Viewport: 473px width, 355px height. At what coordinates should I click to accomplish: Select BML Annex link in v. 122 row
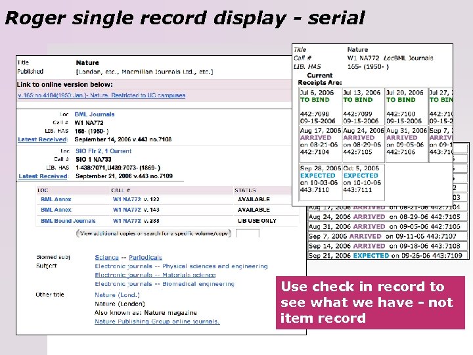click(x=56, y=199)
